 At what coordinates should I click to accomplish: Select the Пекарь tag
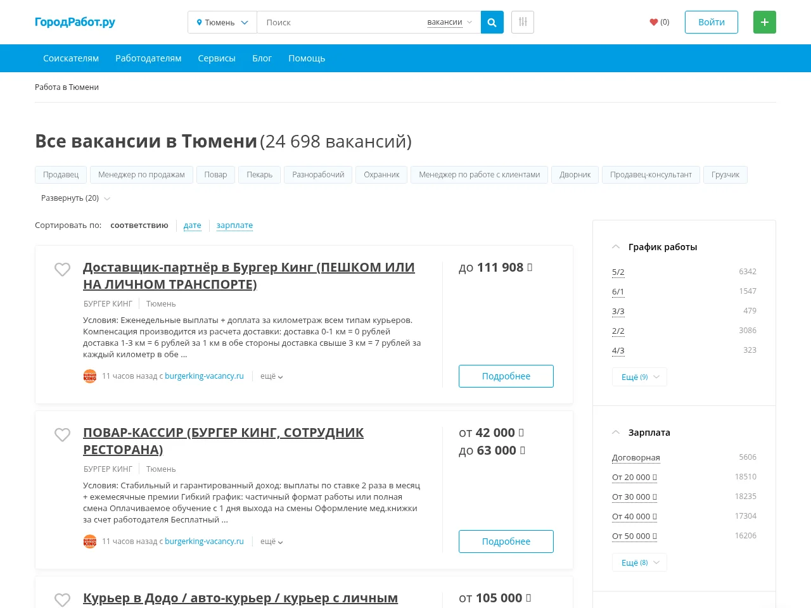pos(260,175)
